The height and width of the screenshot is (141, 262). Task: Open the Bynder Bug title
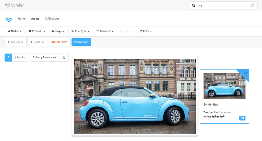[x=211, y=104]
